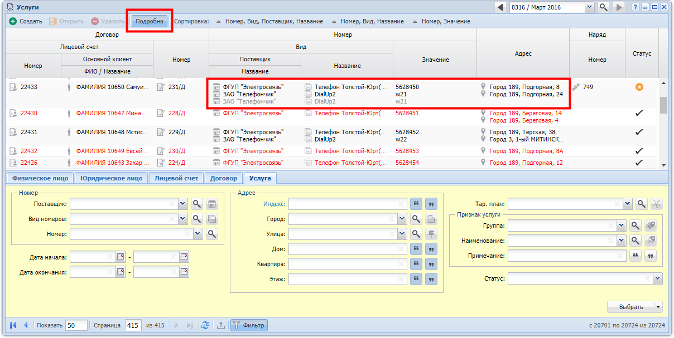Click orange star status for row 22433
The image size is (674, 338).
[x=639, y=87]
